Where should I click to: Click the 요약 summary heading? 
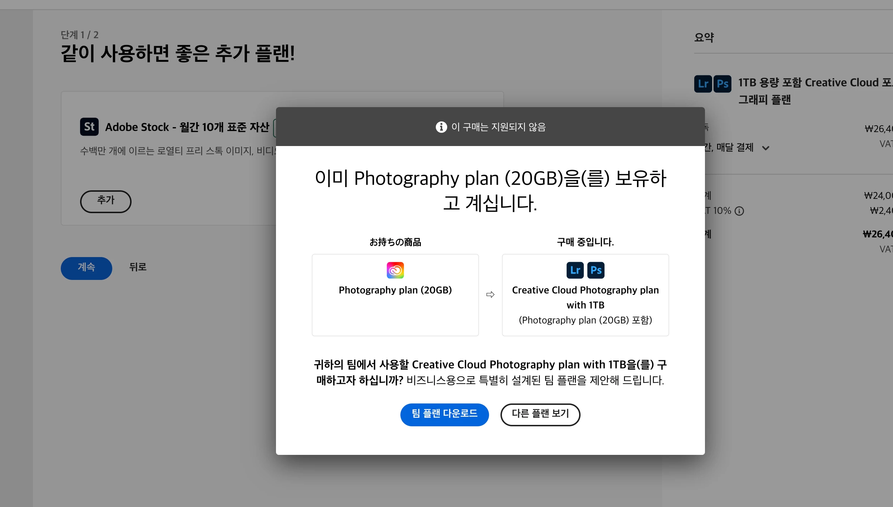704,37
